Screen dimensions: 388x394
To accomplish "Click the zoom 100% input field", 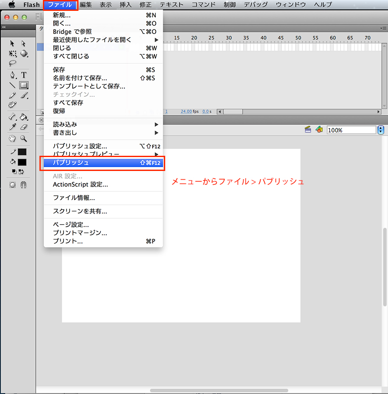I will (x=351, y=130).
